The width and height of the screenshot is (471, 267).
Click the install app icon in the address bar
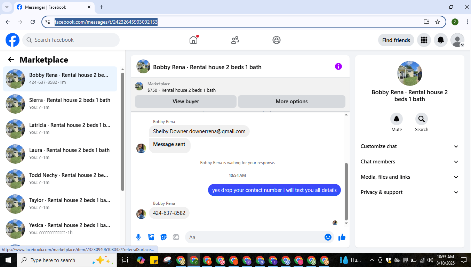(426, 22)
